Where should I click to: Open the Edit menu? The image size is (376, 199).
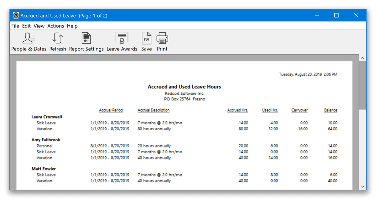pos(26,26)
